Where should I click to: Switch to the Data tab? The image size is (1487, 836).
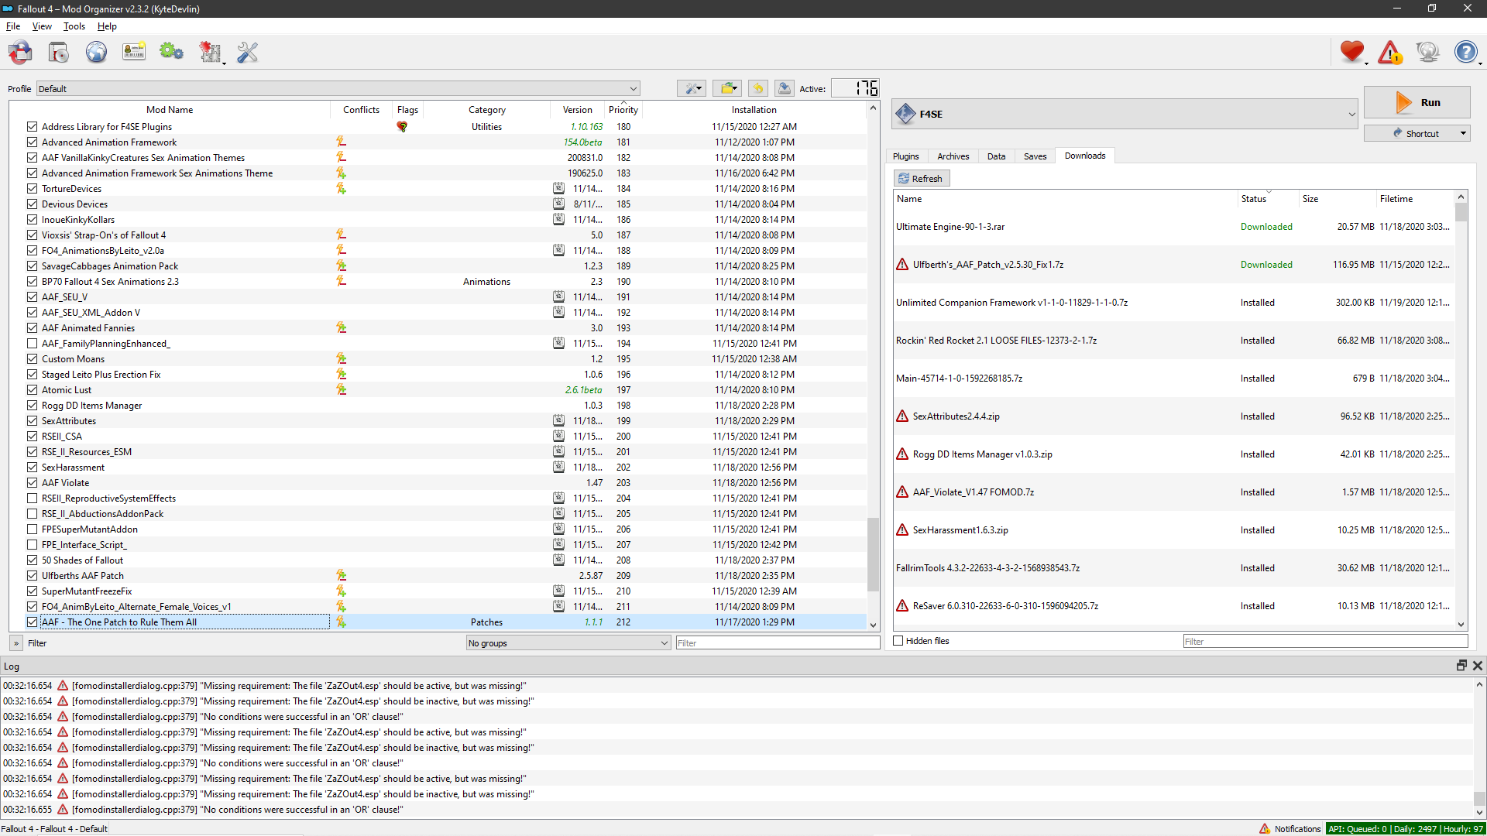[x=996, y=156]
